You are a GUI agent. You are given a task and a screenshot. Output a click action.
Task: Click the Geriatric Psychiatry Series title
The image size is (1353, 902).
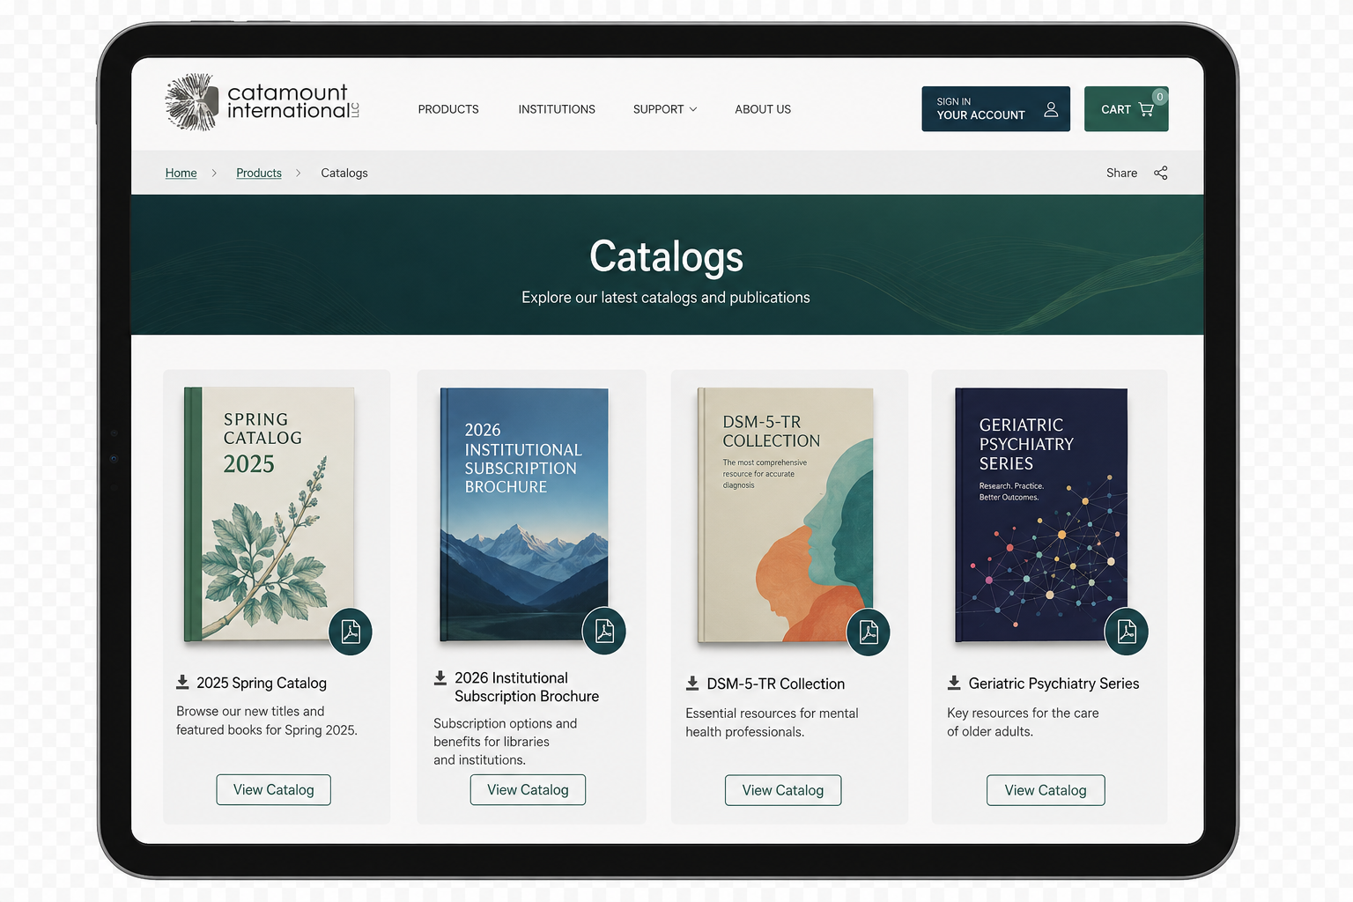click(1054, 684)
